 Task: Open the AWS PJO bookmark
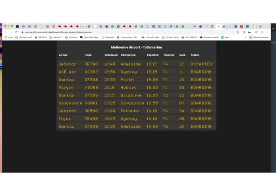(41, 37)
